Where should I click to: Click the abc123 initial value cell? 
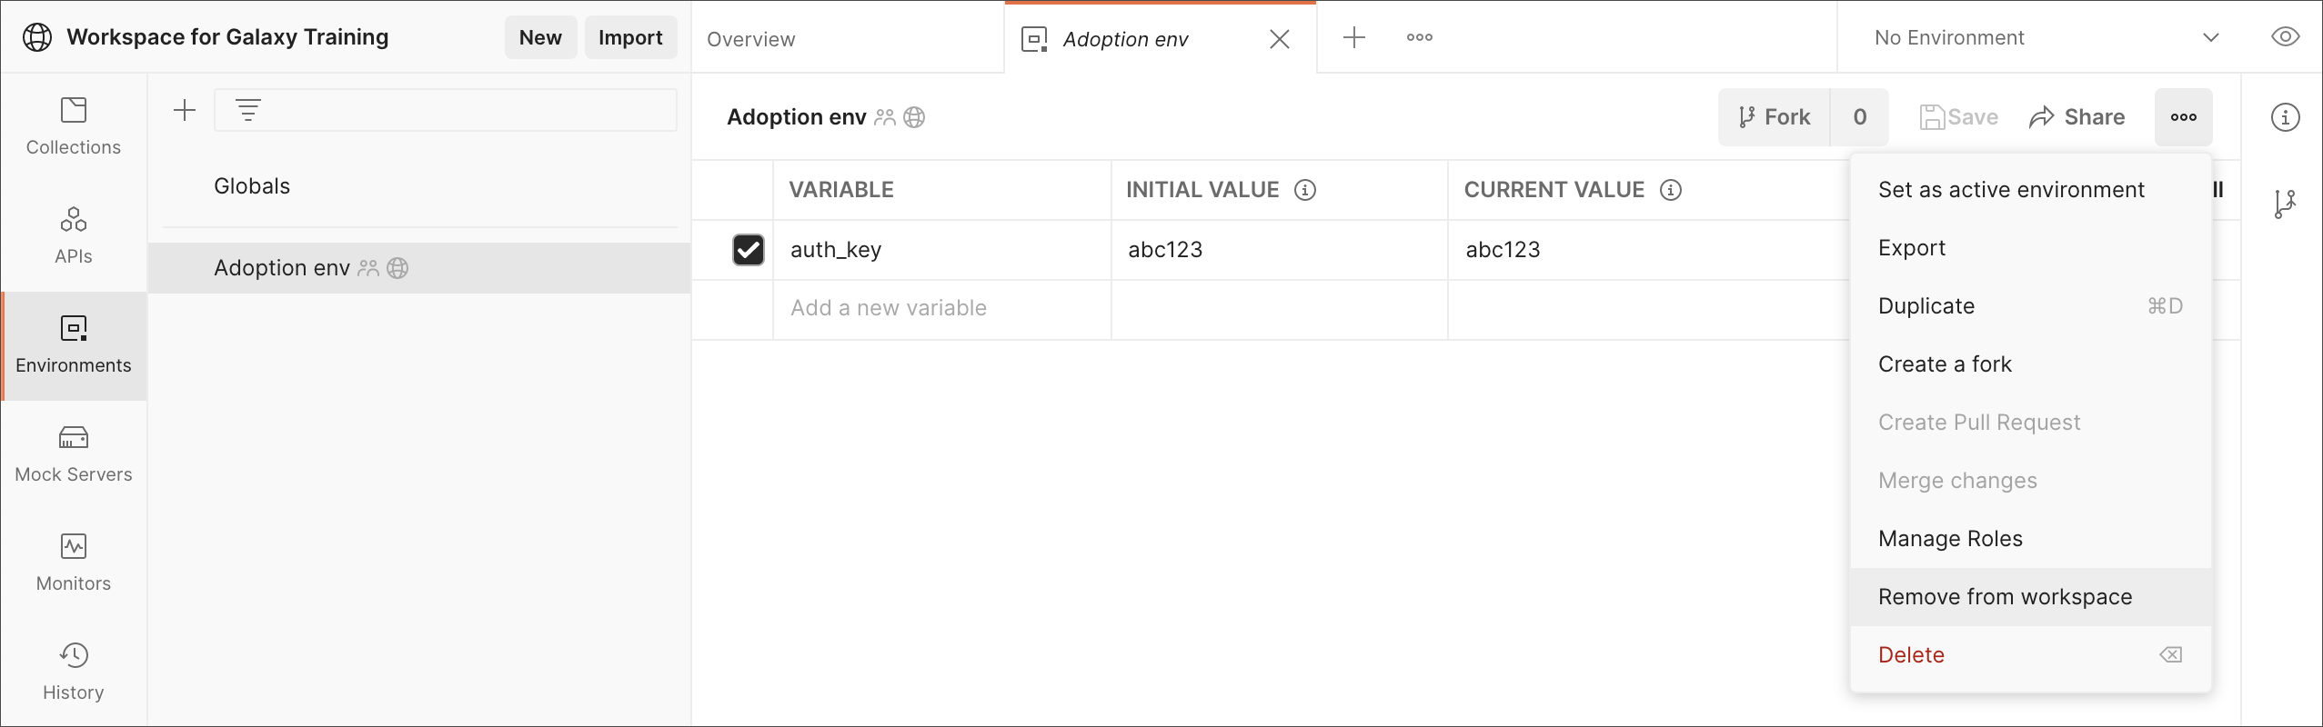pos(1279,250)
